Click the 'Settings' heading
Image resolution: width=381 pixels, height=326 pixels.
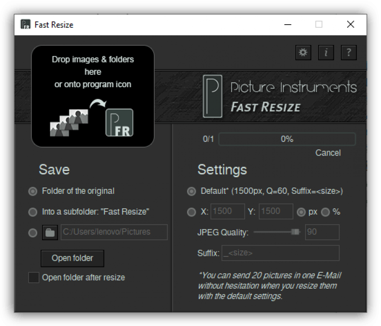(222, 170)
